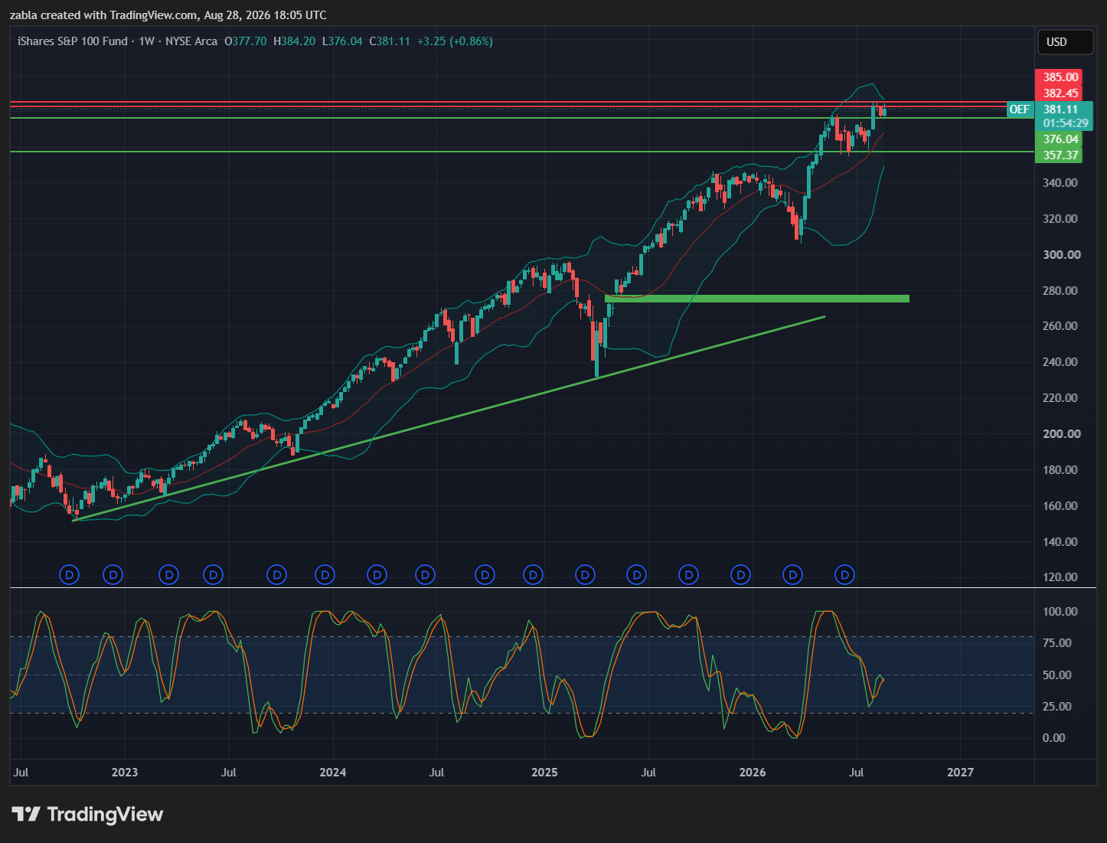Click the green 376.04 price label
This screenshot has width=1107, height=843.
point(1058,139)
